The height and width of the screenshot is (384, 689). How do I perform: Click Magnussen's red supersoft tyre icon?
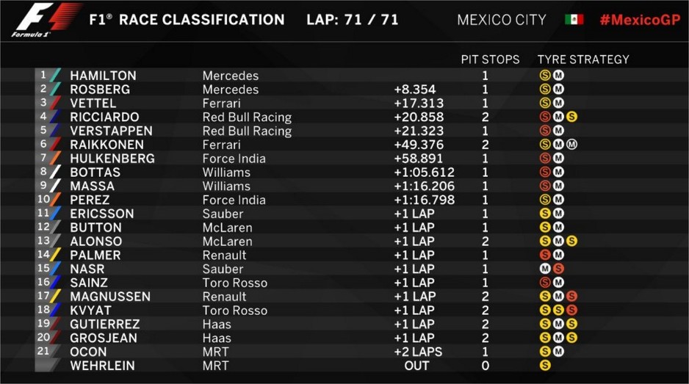point(571,296)
